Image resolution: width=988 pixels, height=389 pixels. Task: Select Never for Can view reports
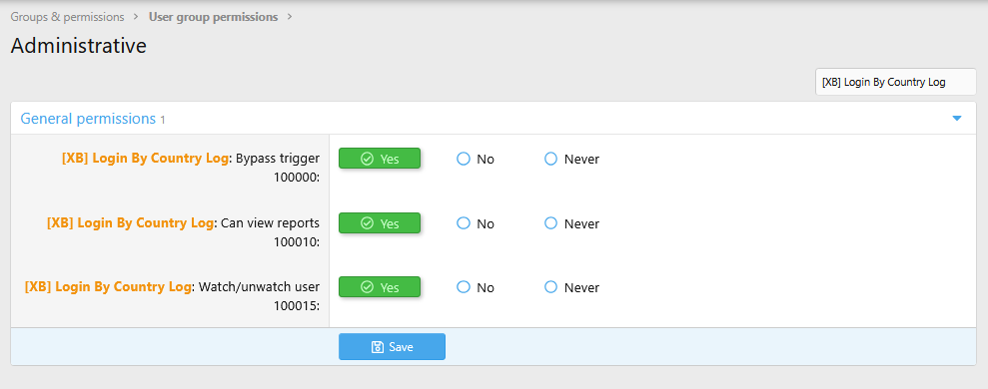click(x=571, y=223)
